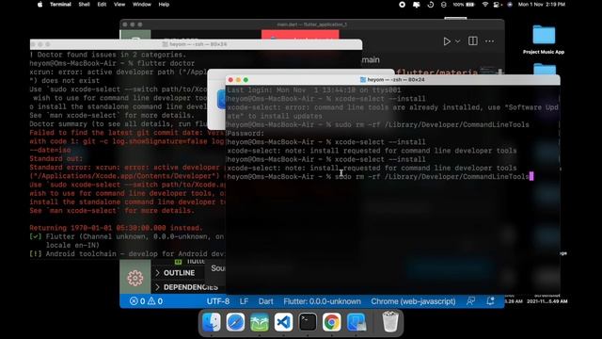
Task: Click the battery 100% indicator
Action: tap(464, 5)
